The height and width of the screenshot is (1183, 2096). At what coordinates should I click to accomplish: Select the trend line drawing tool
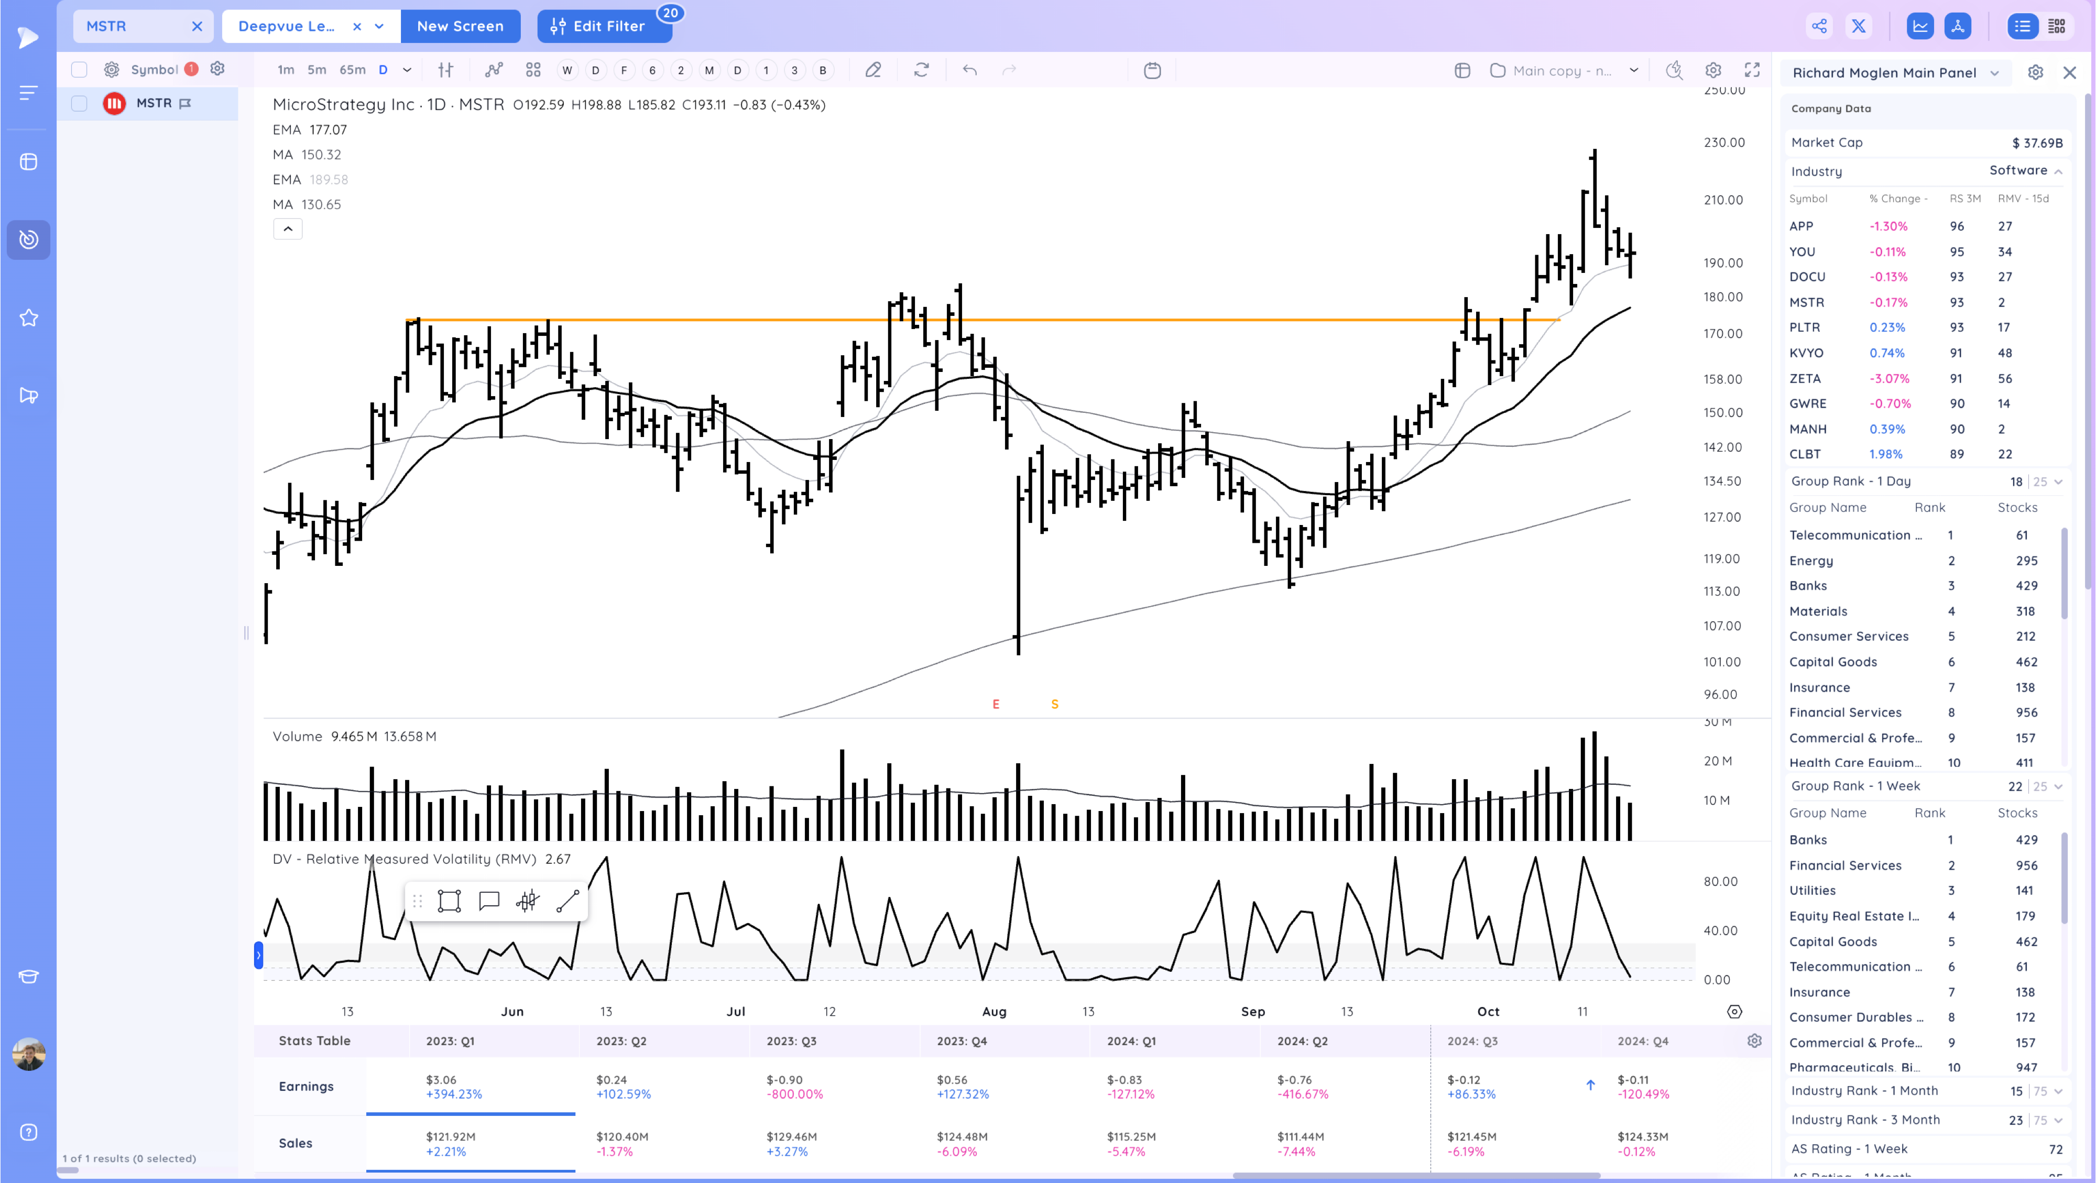[567, 901]
